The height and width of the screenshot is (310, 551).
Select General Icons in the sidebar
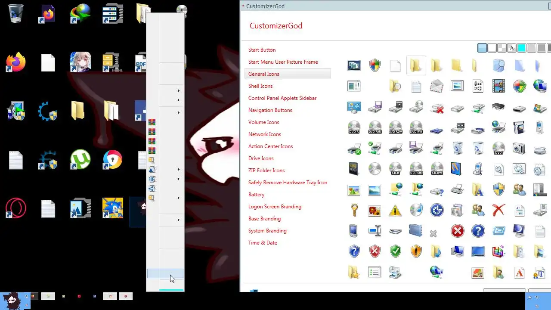click(288, 74)
